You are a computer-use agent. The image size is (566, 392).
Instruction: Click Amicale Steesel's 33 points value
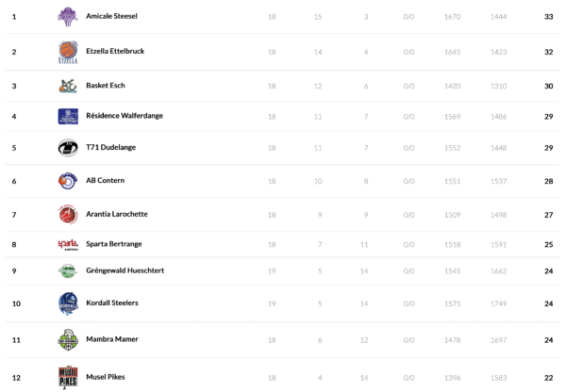tap(548, 17)
